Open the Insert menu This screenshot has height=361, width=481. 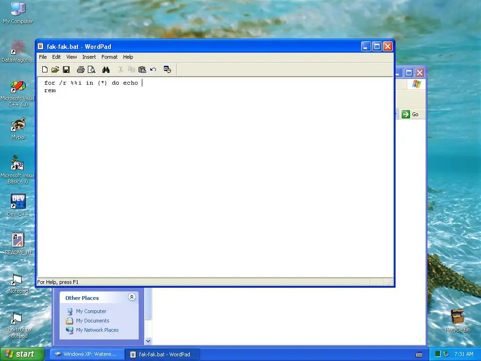[x=89, y=57]
